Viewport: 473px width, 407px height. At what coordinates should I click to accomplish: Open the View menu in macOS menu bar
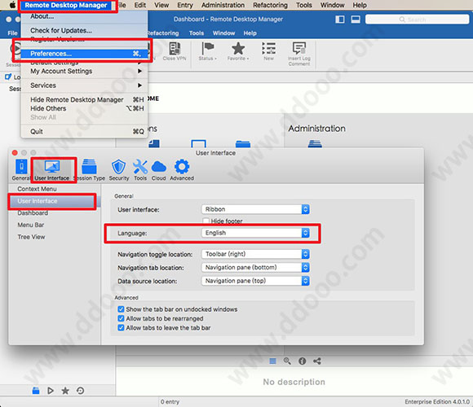[161, 5]
